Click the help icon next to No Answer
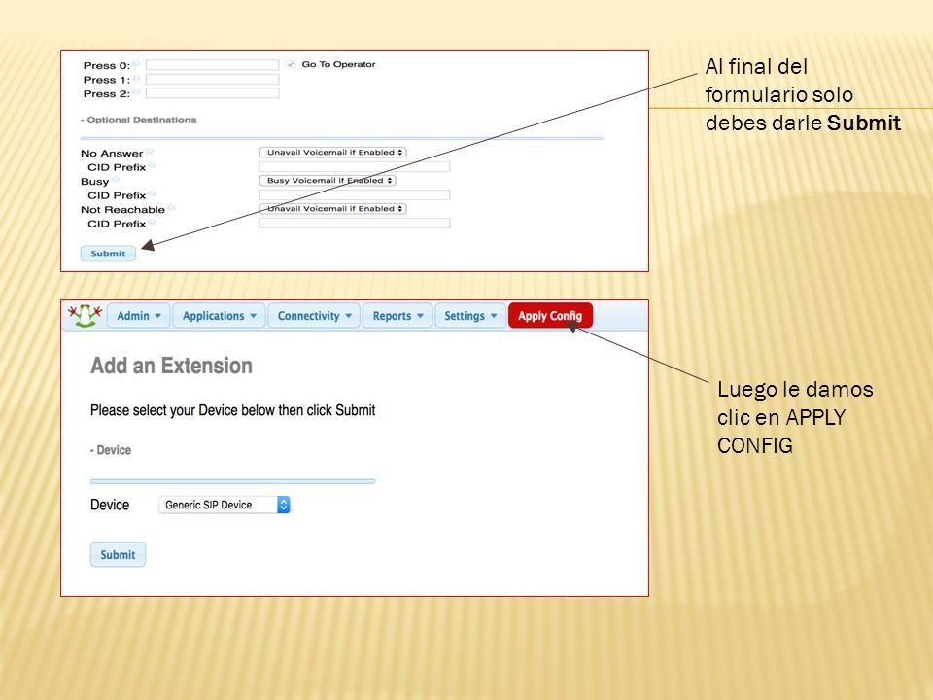Image resolution: width=933 pixels, height=700 pixels. click(x=150, y=152)
